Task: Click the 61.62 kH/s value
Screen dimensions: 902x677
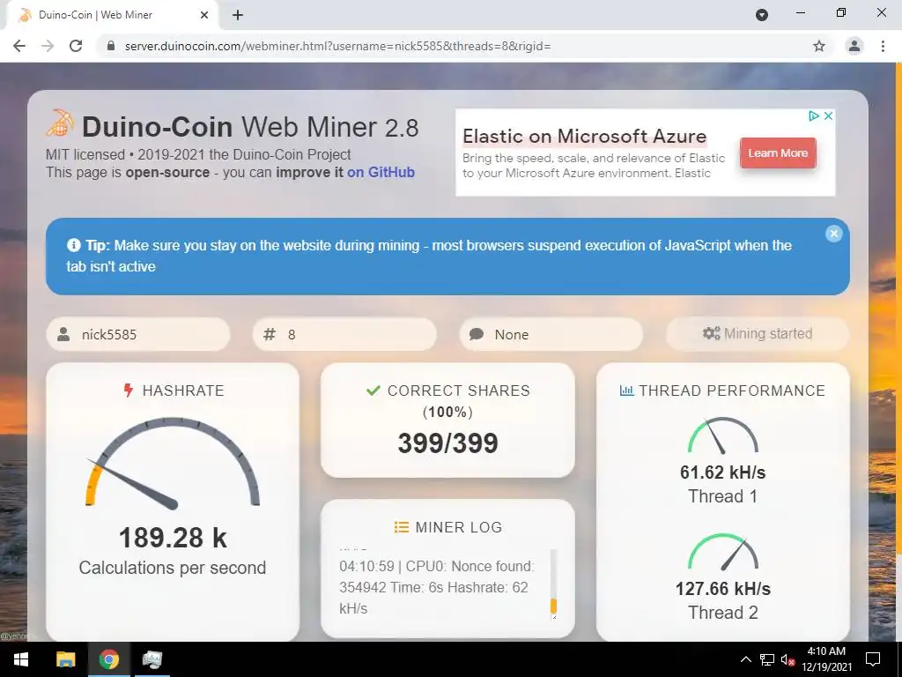Action: click(x=723, y=472)
